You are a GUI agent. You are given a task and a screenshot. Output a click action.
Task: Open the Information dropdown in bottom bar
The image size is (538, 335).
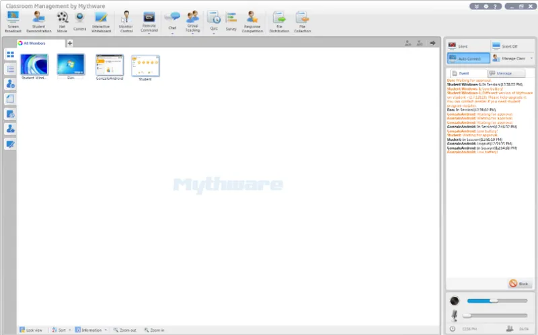(106, 330)
